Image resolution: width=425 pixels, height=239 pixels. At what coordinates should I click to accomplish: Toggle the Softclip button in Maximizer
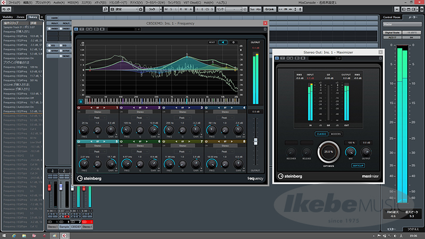pos(359,165)
